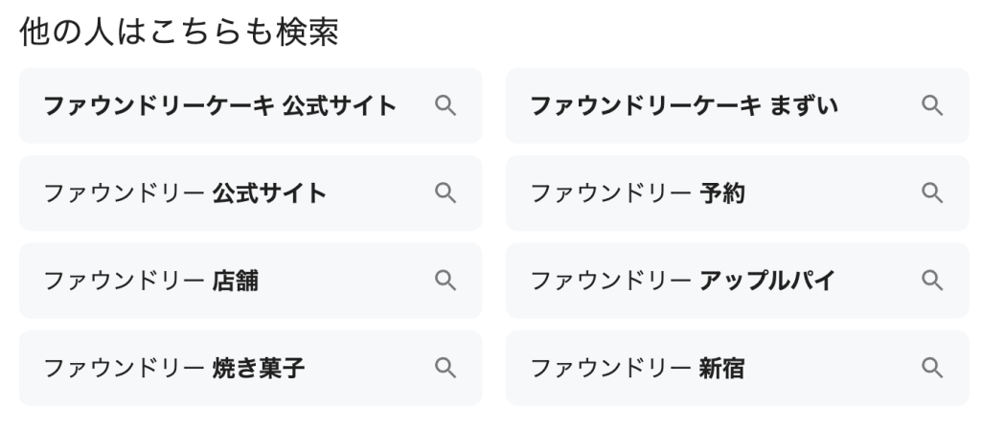The height and width of the screenshot is (430, 981).
Task: Tap the magnifier beside ファウンドリー 焼き菓子
Action: (445, 368)
